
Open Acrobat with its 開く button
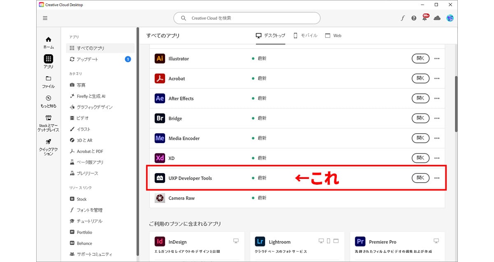[x=420, y=78]
